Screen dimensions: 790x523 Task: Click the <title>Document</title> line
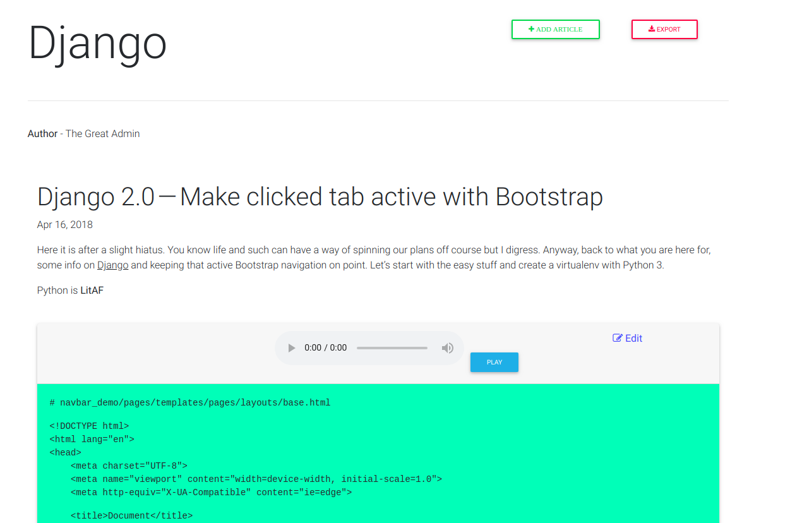[131, 516]
